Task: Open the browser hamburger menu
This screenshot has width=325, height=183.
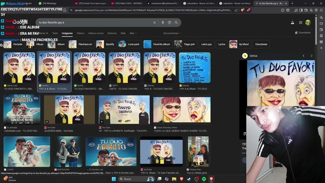Action: coord(321,10)
